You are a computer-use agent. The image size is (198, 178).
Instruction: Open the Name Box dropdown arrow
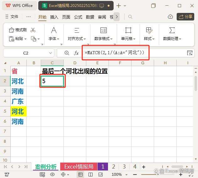point(51,53)
